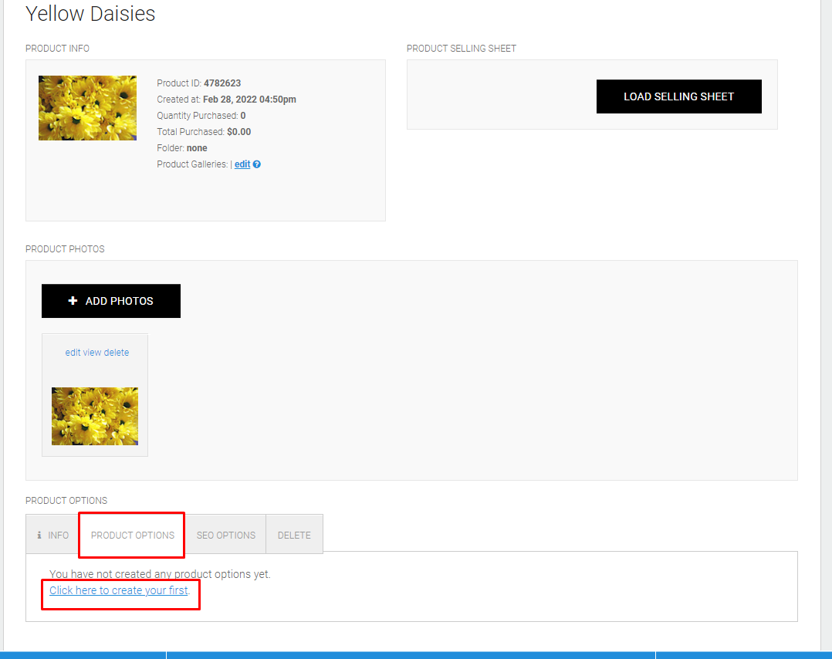
Task: Click the edit link above the photo
Action: click(73, 353)
